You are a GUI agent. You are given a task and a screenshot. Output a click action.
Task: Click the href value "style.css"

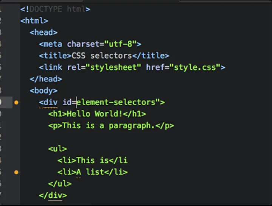[195, 67]
